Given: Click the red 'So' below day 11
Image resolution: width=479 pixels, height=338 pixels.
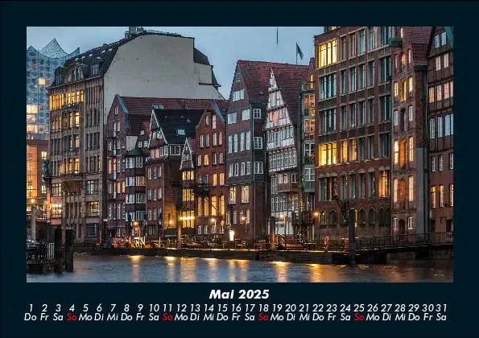Looking at the screenshot, I should pyautogui.click(x=167, y=317).
